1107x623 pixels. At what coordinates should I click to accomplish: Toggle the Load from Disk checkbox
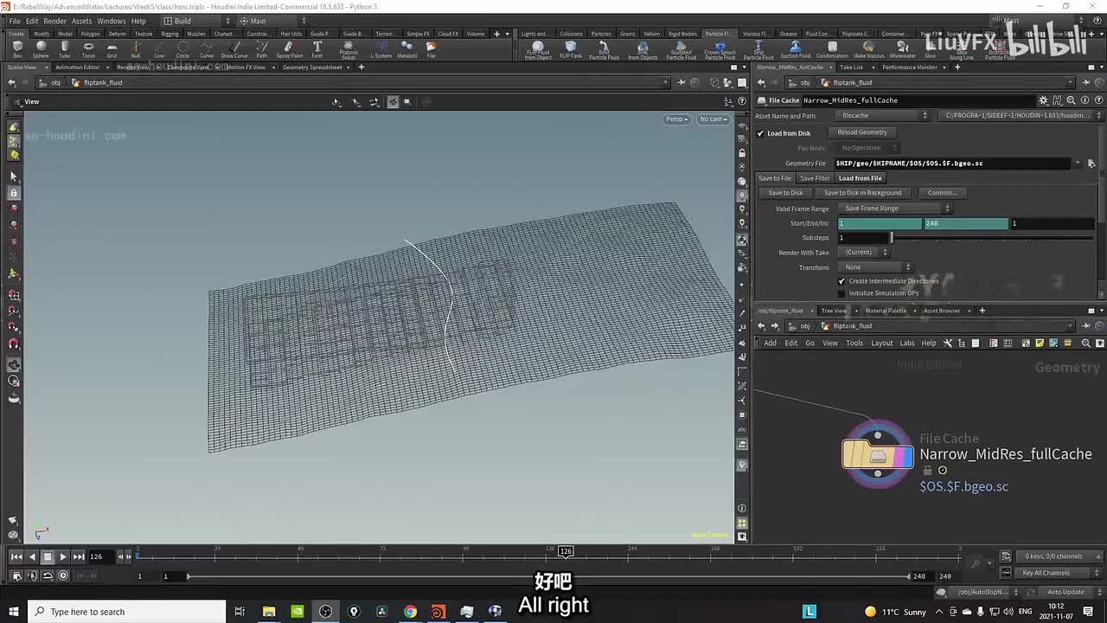[760, 133]
